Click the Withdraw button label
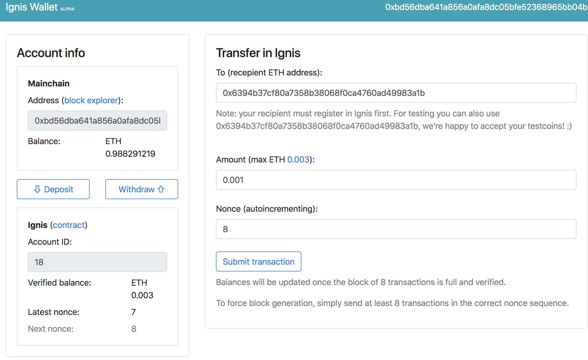Screen dimensions: 588x360 (x=137, y=189)
